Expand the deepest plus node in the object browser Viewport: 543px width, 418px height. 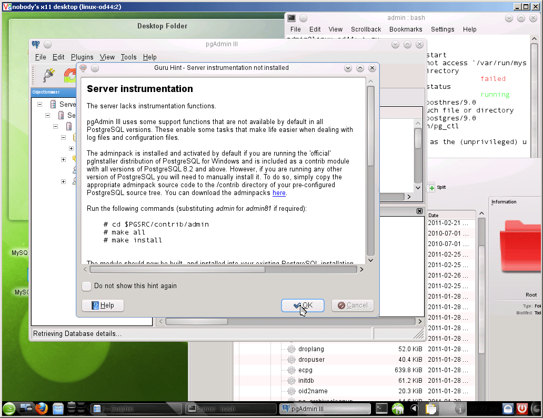pyautogui.click(x=72, y=148)
